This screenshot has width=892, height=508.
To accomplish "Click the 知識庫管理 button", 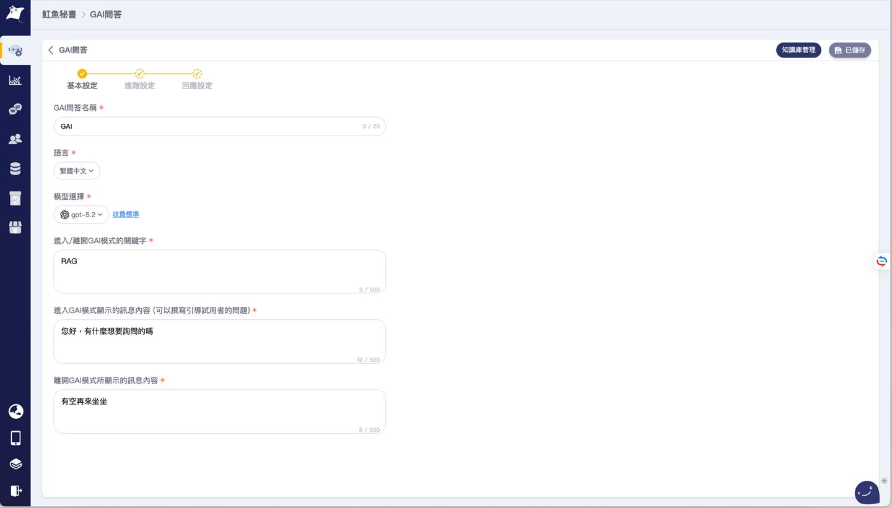I will 798,50.
